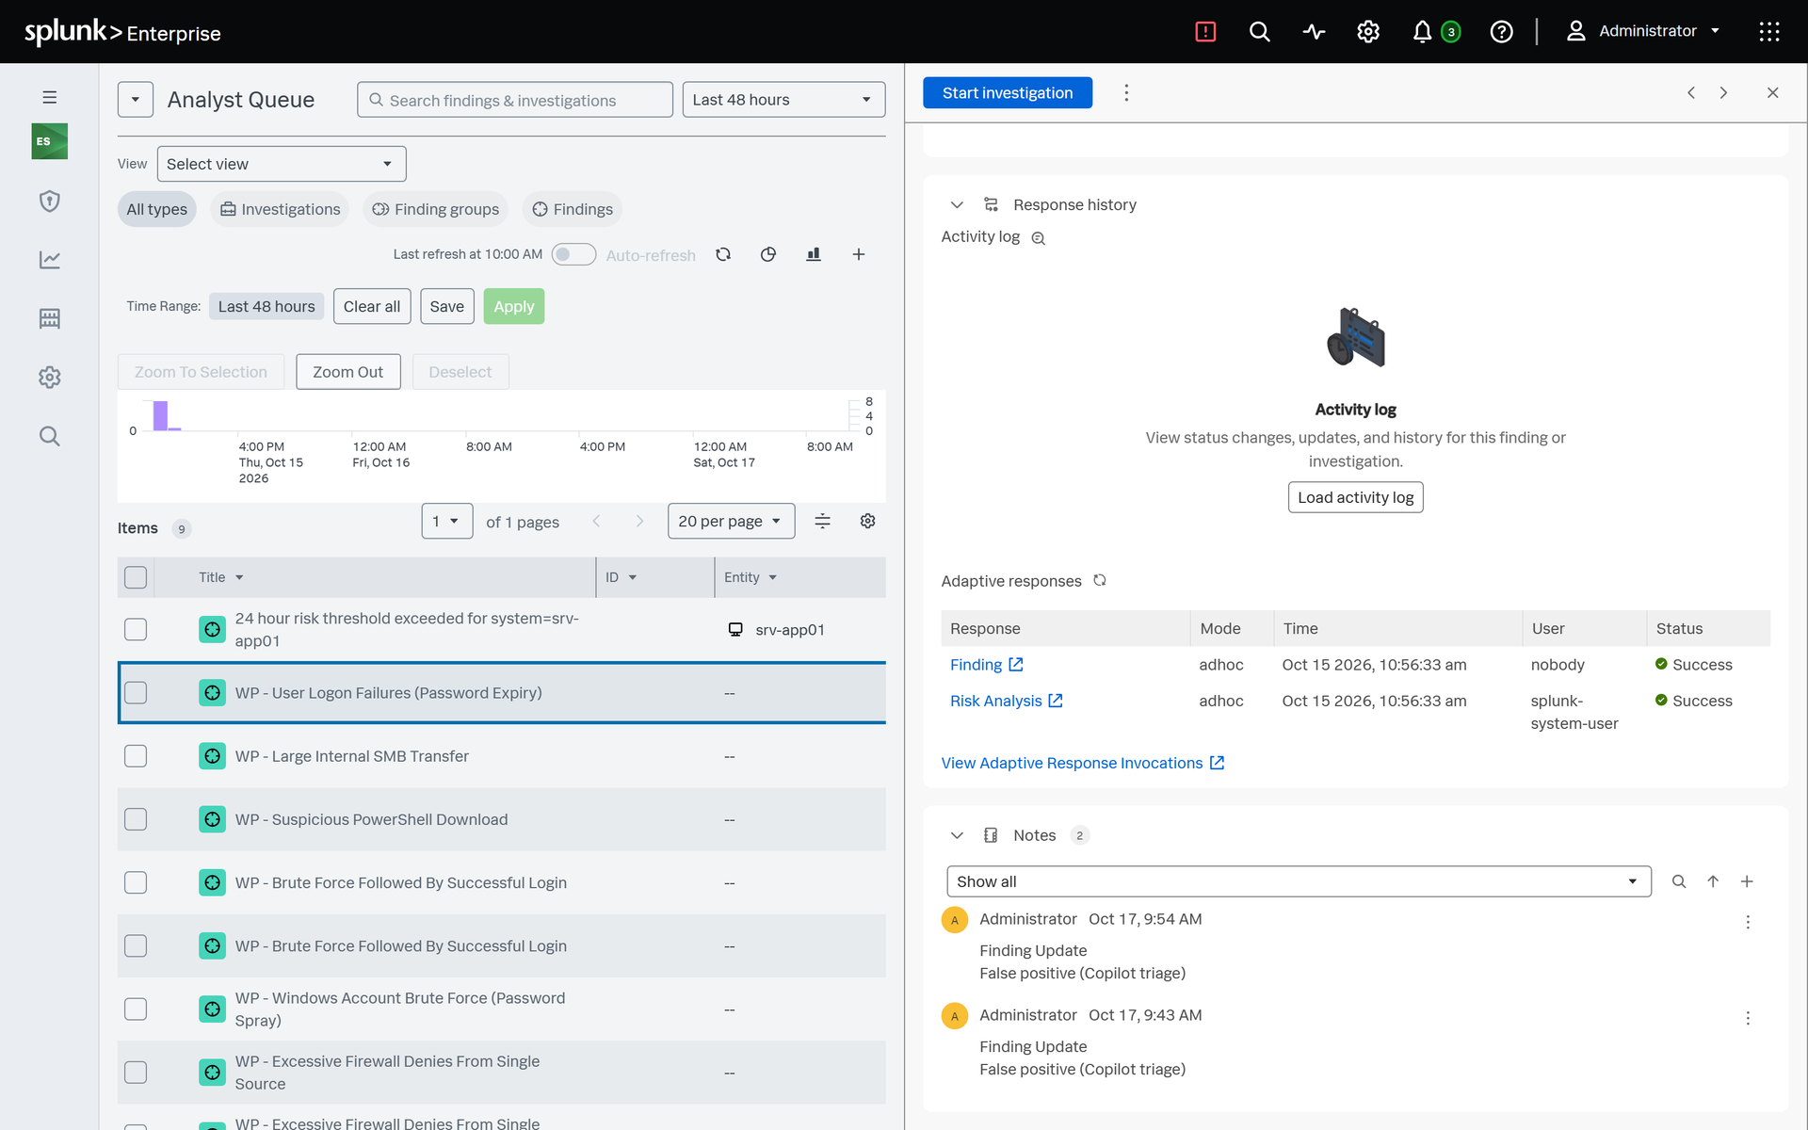Open the notifications bell
Viewport: 1808px width, 1130px height.
tap(1422, 32)
